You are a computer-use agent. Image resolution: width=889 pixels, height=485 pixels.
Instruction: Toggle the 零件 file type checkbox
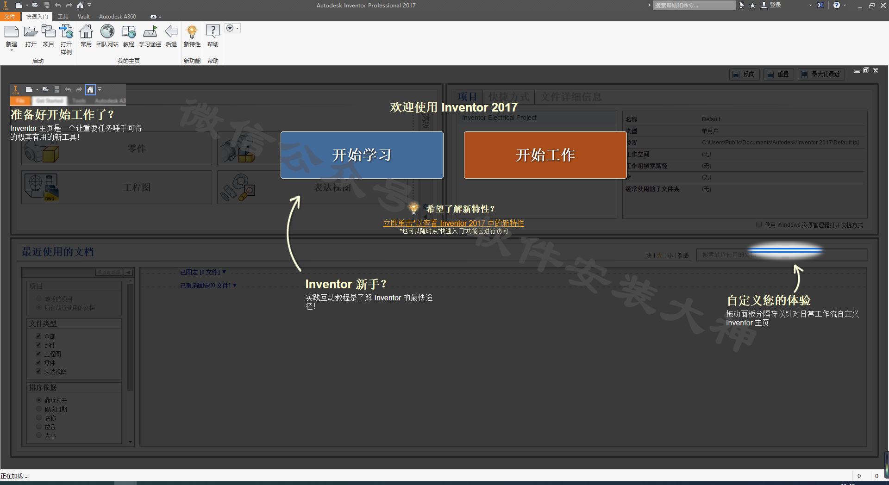point(39,363)
